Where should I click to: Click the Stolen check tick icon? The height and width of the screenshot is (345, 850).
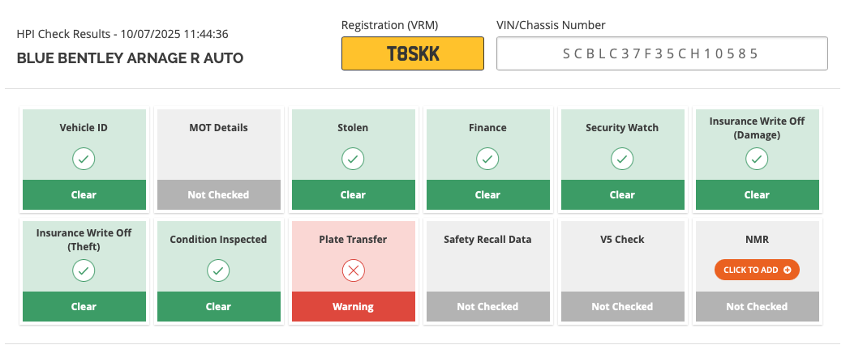(353, 159)
